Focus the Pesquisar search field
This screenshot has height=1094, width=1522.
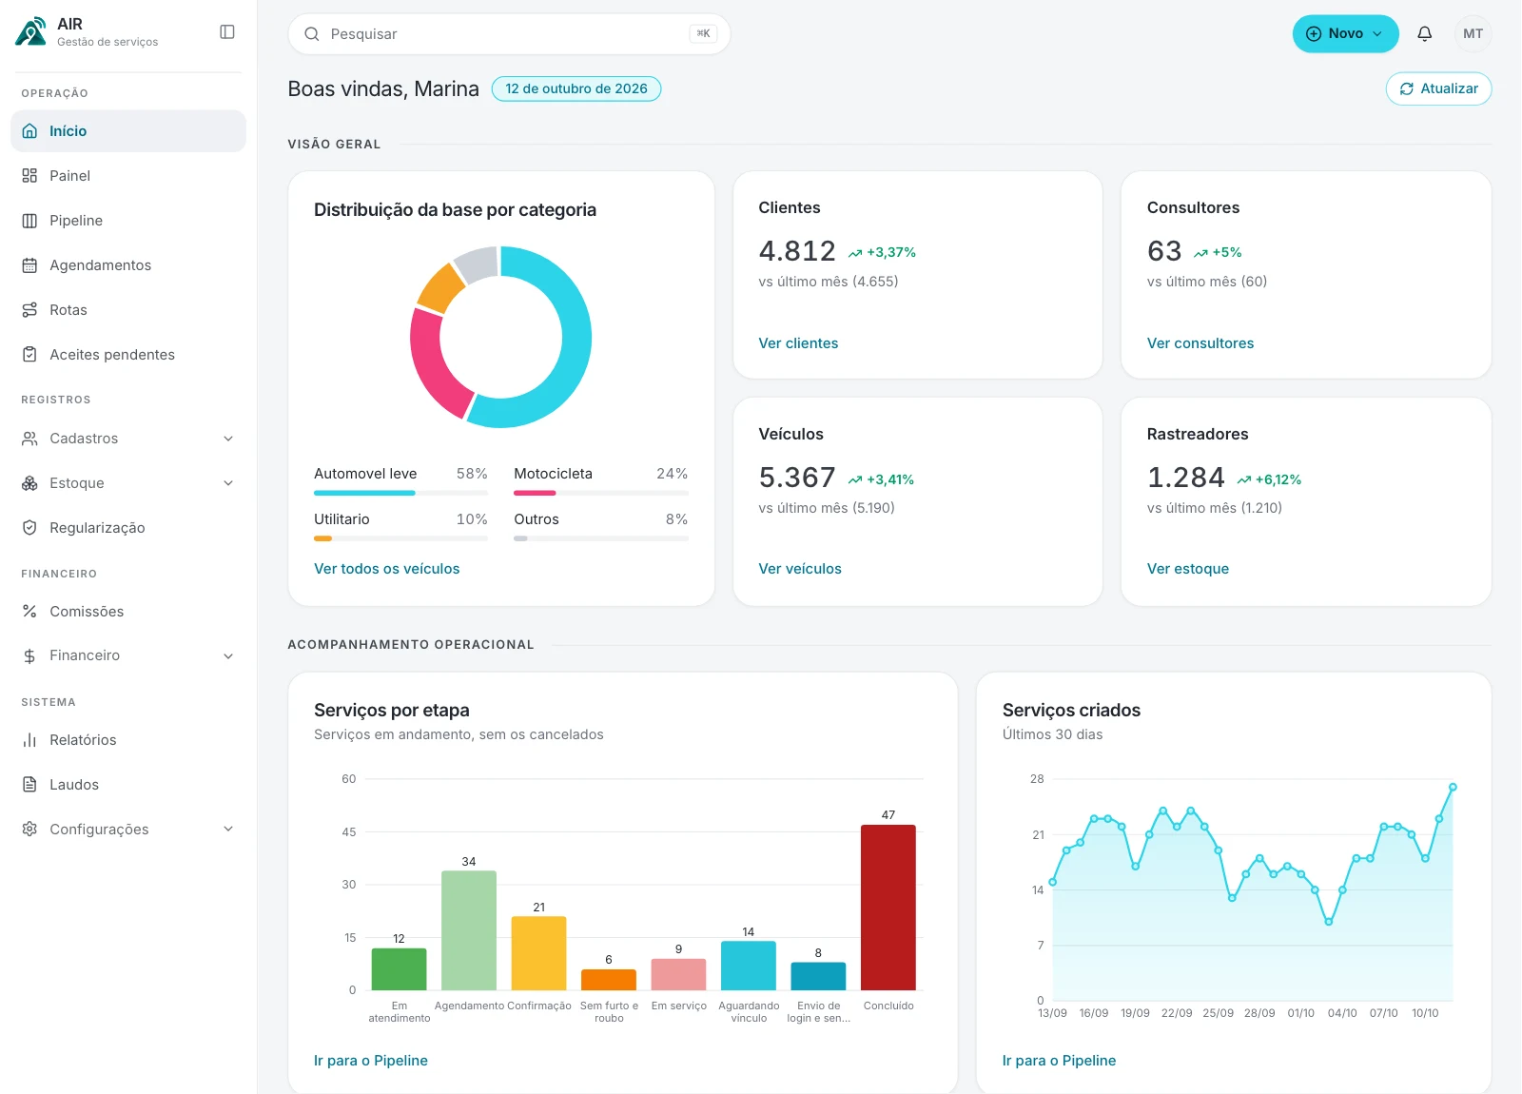(x=509, y=34)
